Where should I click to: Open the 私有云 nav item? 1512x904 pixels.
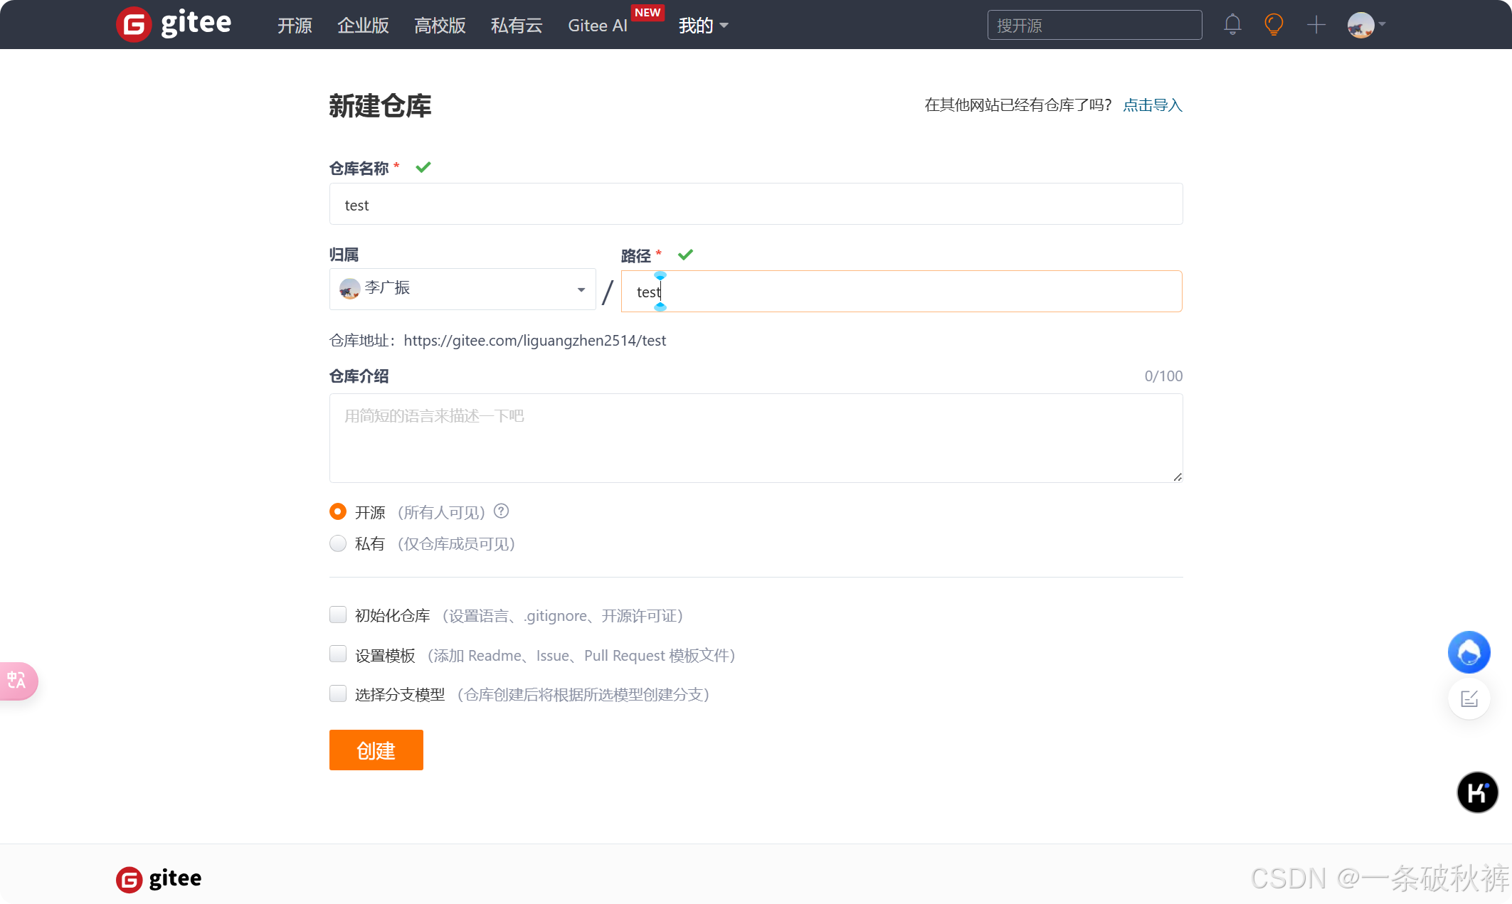click(517, 26)
